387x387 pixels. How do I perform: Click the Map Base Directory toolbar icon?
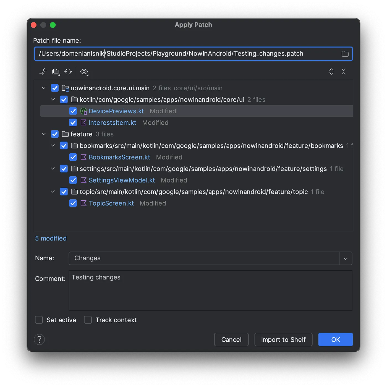(x=43, y=72)
